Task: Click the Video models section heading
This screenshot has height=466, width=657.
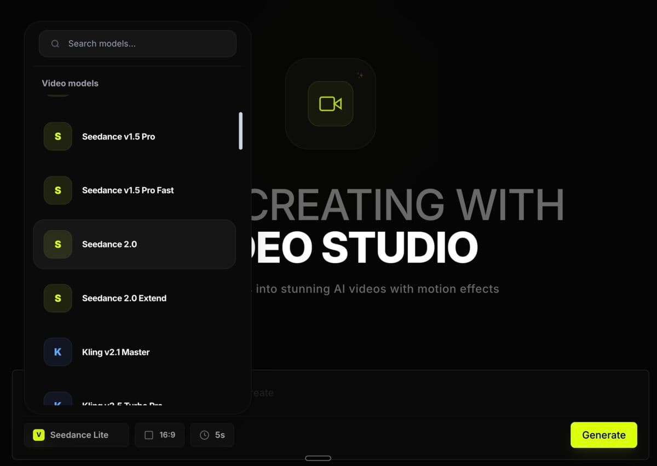Action: [x=70, y=83]
